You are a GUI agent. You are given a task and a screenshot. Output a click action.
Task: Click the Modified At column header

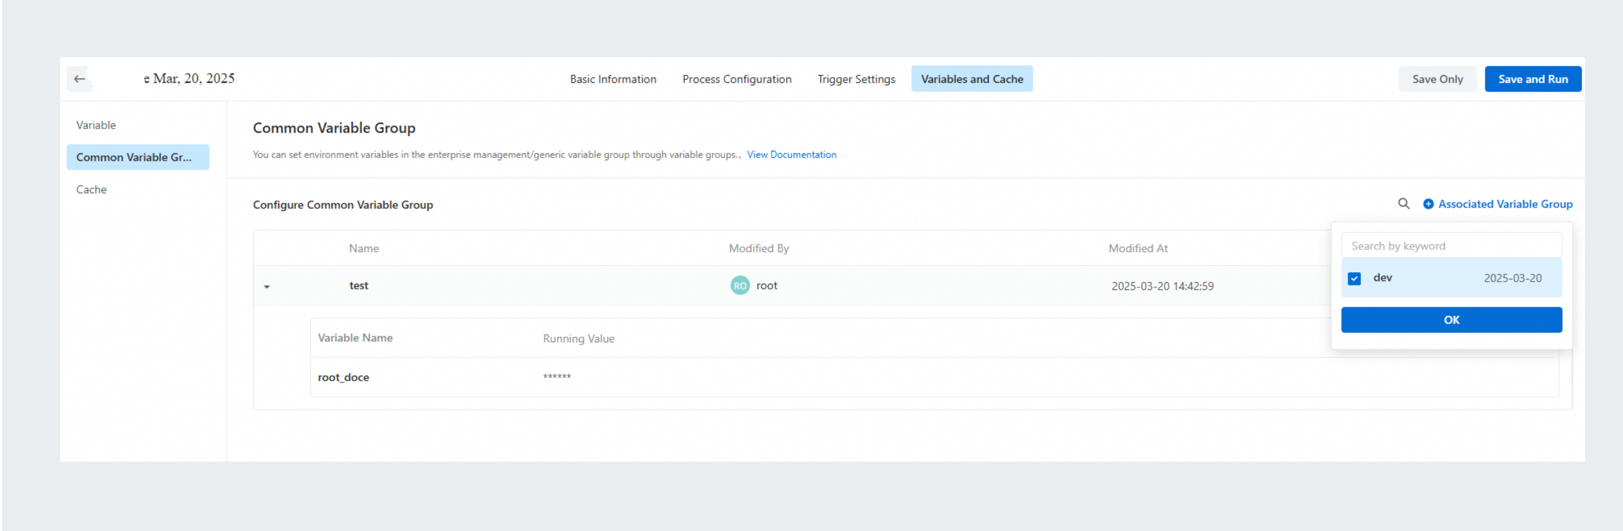click(1138, 248)
